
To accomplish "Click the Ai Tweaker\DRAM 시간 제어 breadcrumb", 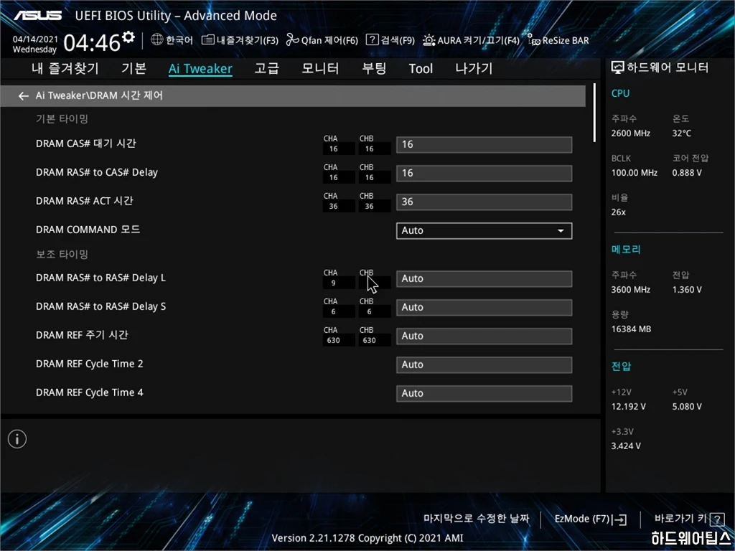I will coord(99,95).
